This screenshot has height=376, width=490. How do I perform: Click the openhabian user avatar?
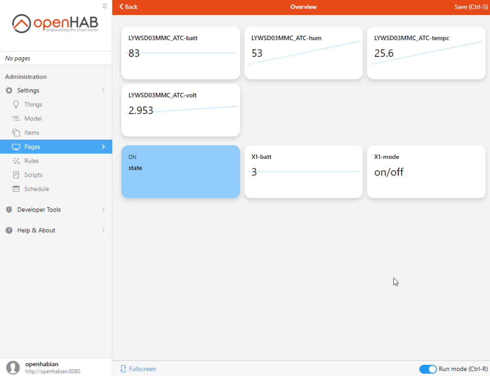13,367
